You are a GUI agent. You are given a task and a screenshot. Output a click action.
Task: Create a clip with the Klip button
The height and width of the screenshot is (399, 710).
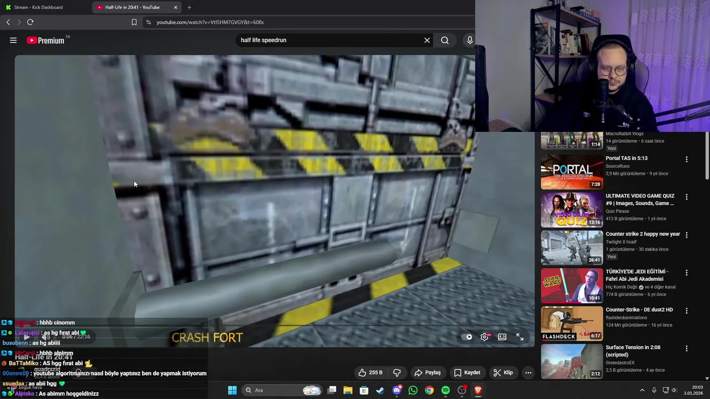(503, 372)
